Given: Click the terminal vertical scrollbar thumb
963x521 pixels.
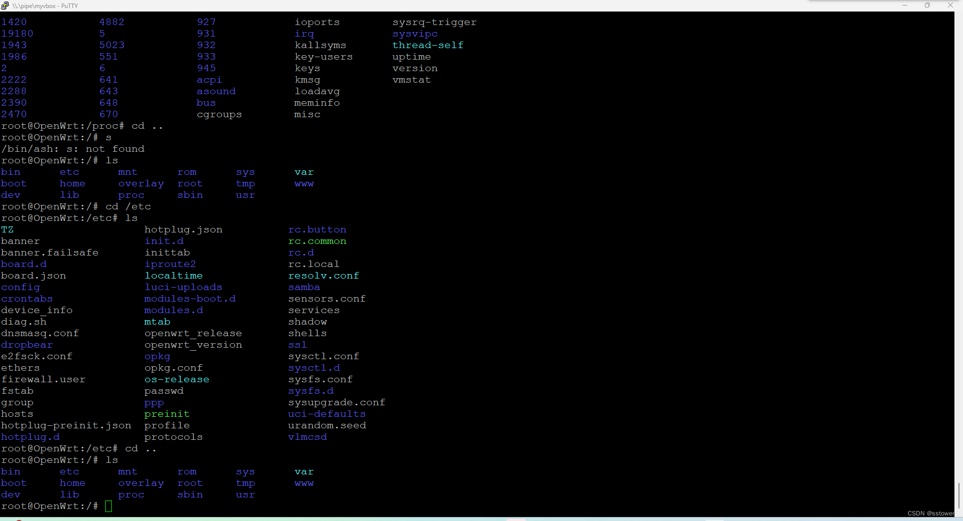Looking at the screenshot, I should click(958, 496).
